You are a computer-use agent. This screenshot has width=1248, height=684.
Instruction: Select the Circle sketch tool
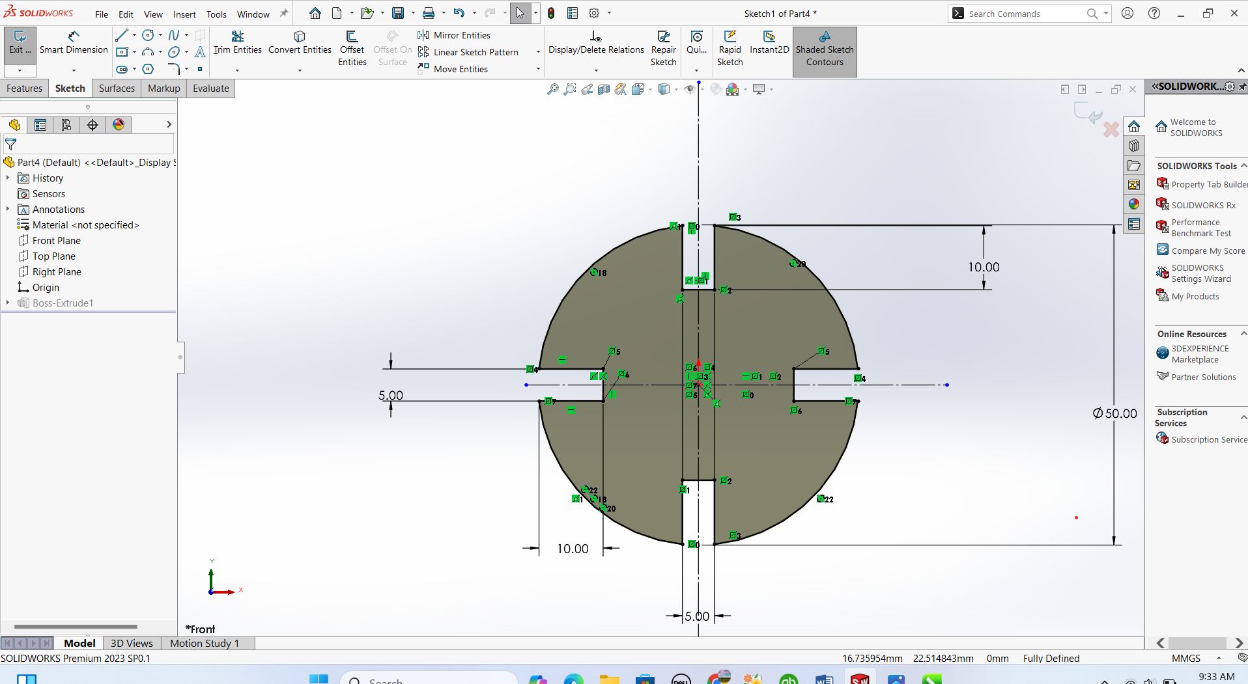(149, 35)
